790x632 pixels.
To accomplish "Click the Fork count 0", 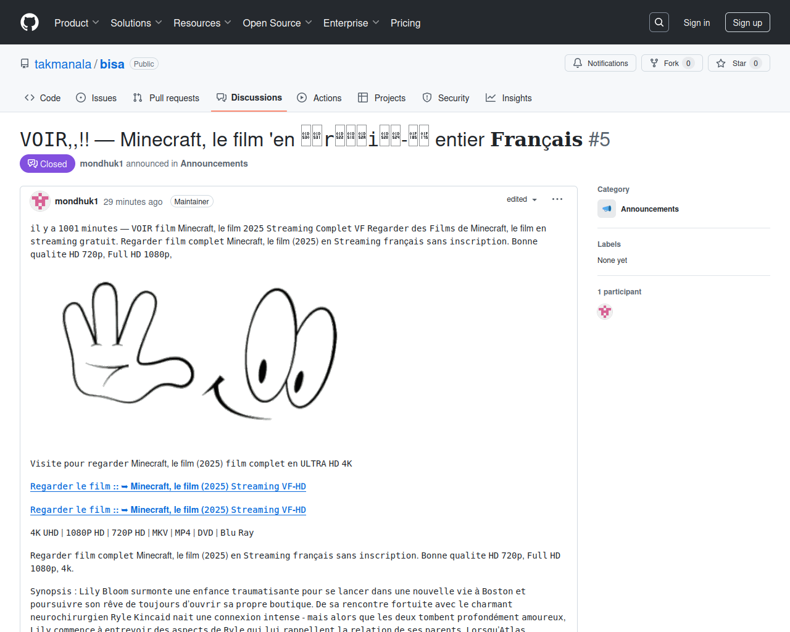I will [689, 63].
